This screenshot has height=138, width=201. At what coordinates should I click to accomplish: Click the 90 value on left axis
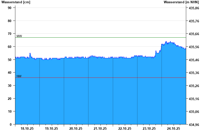pyautogui.click(x=10, y=8)
